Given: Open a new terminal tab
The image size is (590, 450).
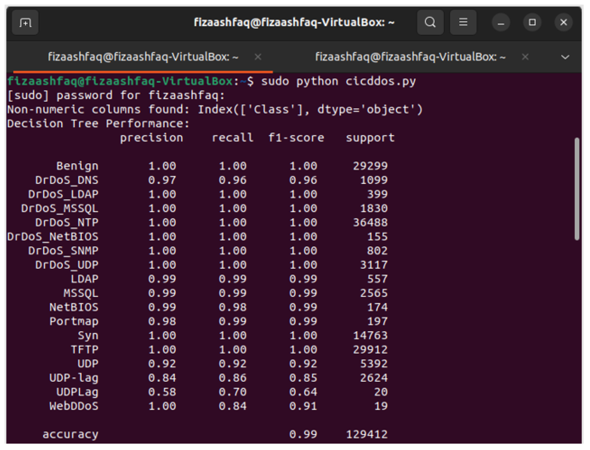Looking at the screenshot, I should pos(25,23).
